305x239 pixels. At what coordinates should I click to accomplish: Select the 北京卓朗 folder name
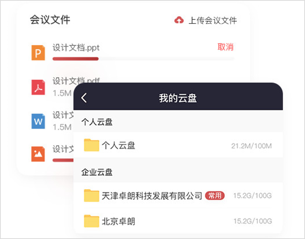(118, 221)
